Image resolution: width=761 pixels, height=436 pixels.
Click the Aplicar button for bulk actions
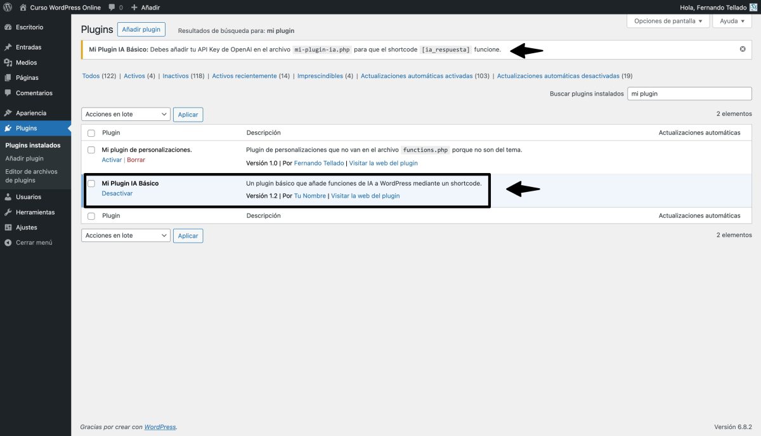[x=188, y=114]
